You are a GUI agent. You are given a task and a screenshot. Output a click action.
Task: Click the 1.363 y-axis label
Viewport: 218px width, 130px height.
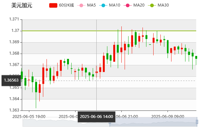click(14, 110)
